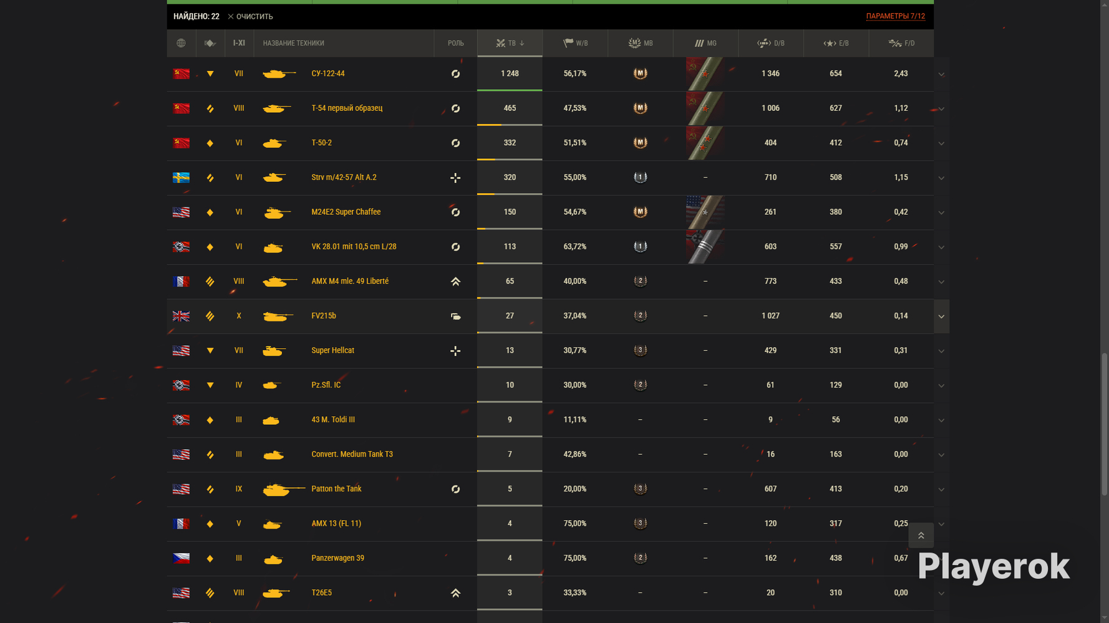Click the page vertical scrollbar thumb
This screenshot has width=1109, height=623.
(x=1105, y=425)
